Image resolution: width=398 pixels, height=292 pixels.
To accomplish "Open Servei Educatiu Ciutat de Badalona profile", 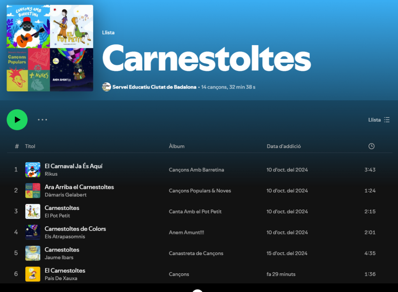I will point(154,87).
